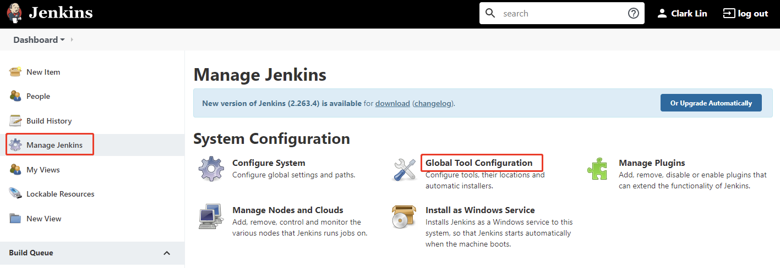This screenshot has height=268, width=780.
Task: Click the Jenkins butler logo icon
Action: tap(14, 13)
